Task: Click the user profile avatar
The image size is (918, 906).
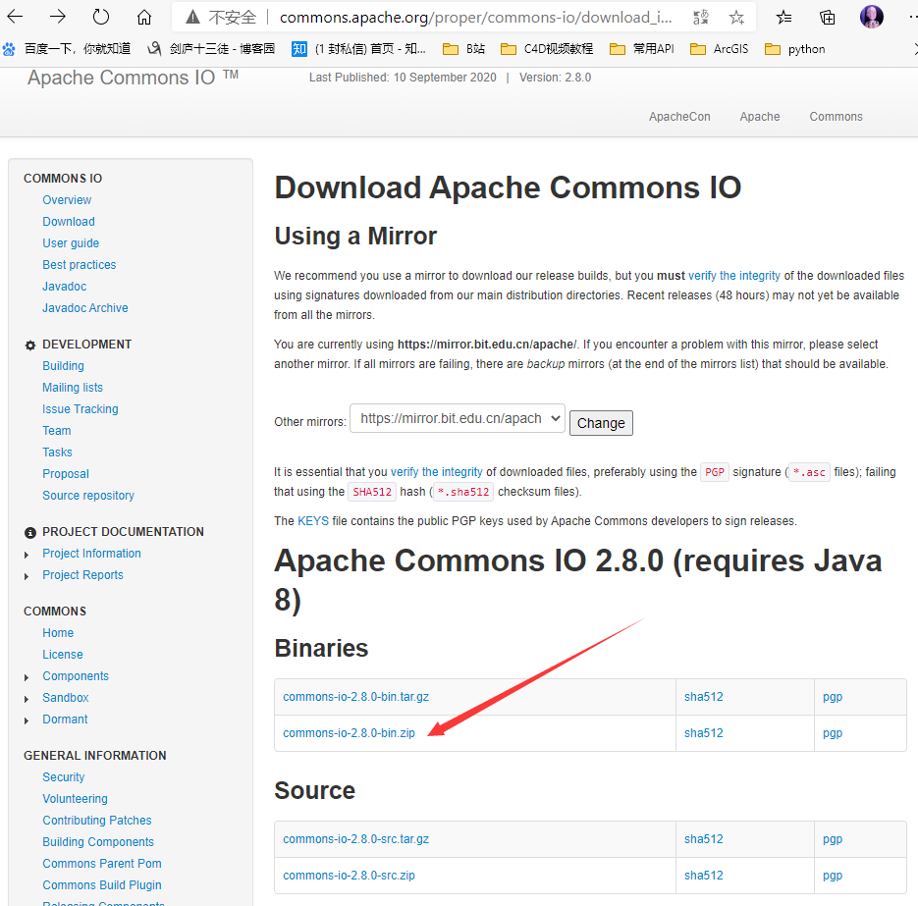Action: [x=871, y=17]
